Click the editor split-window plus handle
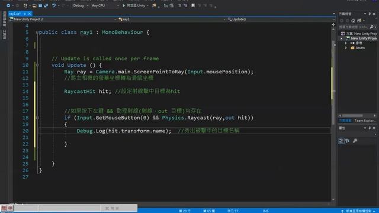The width and height of the screenshot is (379, 213). tap(333, 25)
